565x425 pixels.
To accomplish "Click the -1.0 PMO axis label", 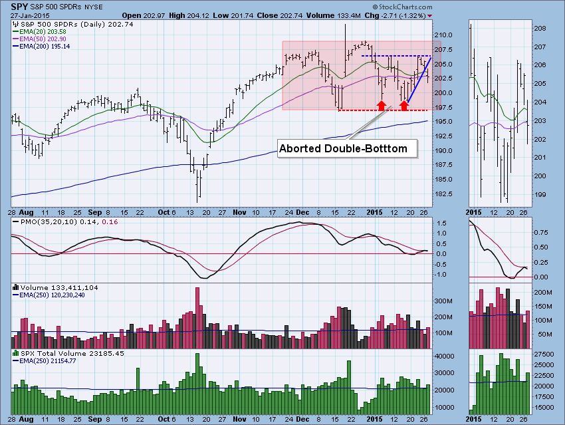I will [x=440, y=275].
